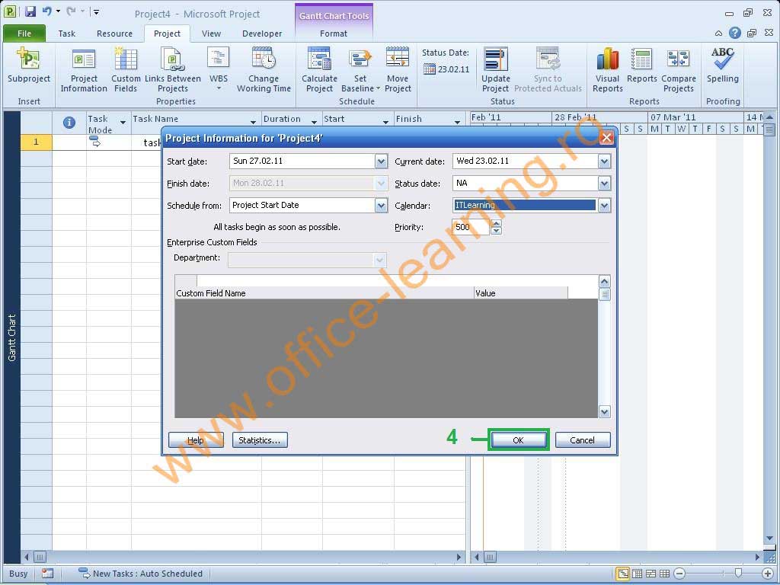The width and height of the screenshot is (780, 585).
Task: Click the Help button in dialog
Action: pyautogui.click(x=196, y=440)
